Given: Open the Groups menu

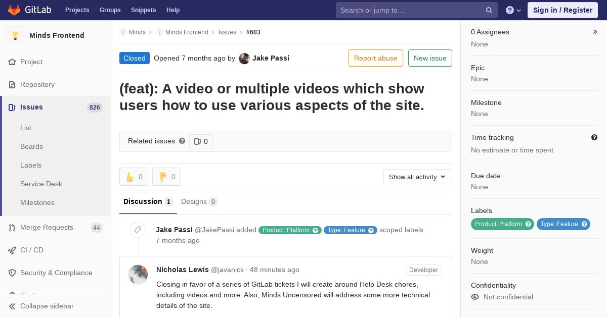Looking at the screenshot, I should coord(110,10).
